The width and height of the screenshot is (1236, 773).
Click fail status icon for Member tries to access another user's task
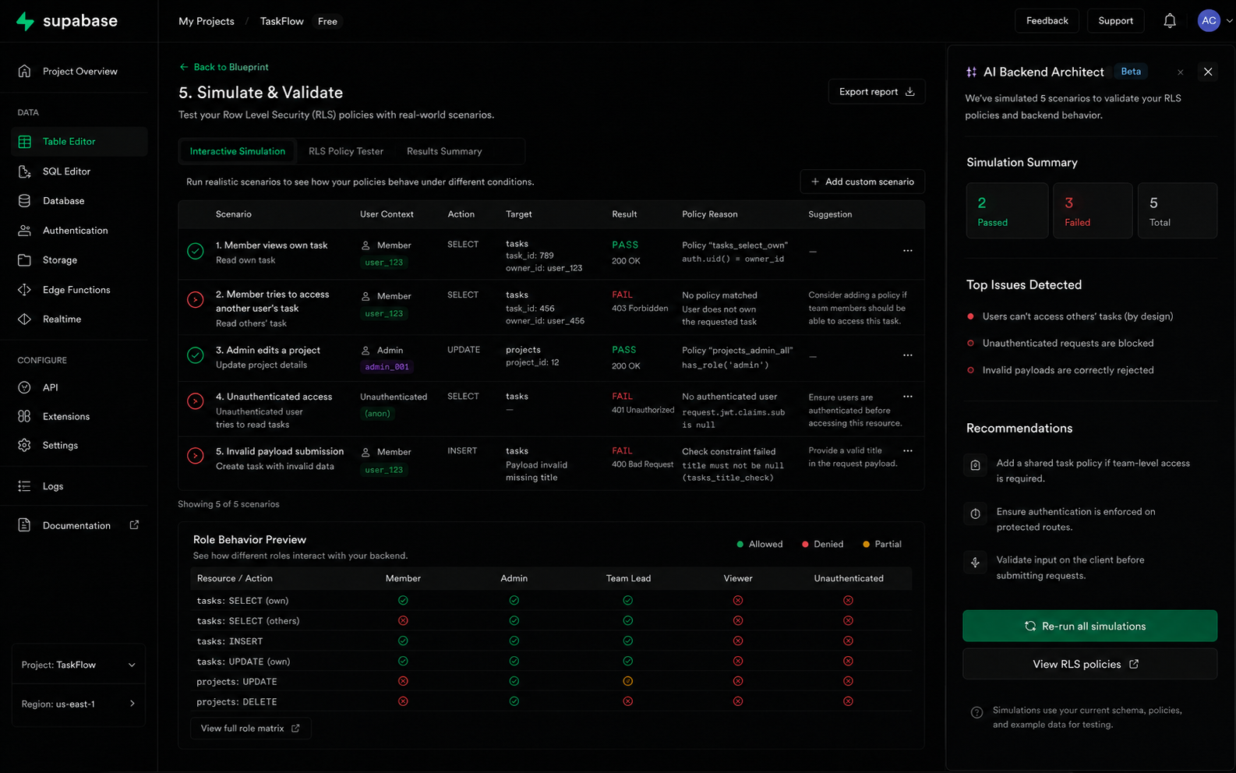(x=196, y=300)
